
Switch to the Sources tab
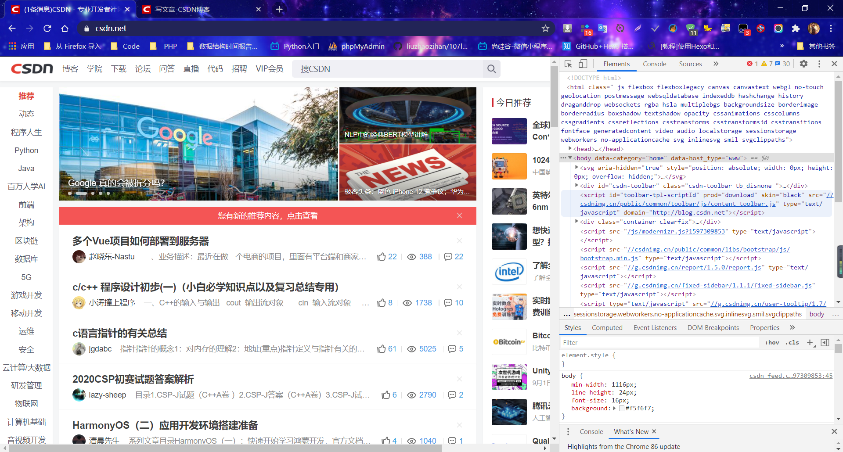pyautogui.click(x=690, y=64)
